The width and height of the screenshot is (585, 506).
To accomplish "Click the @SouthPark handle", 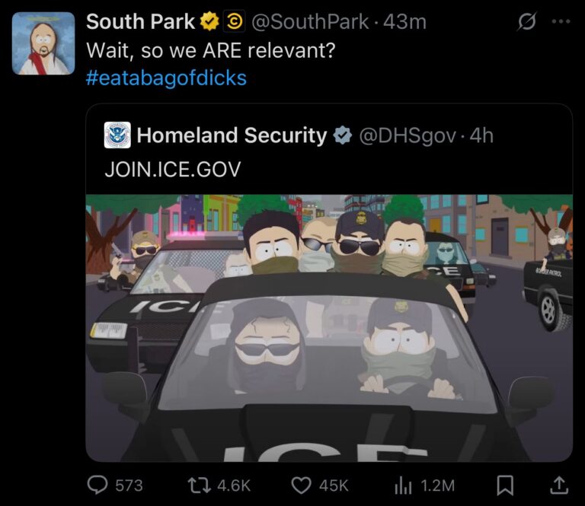I will (309, 22).
